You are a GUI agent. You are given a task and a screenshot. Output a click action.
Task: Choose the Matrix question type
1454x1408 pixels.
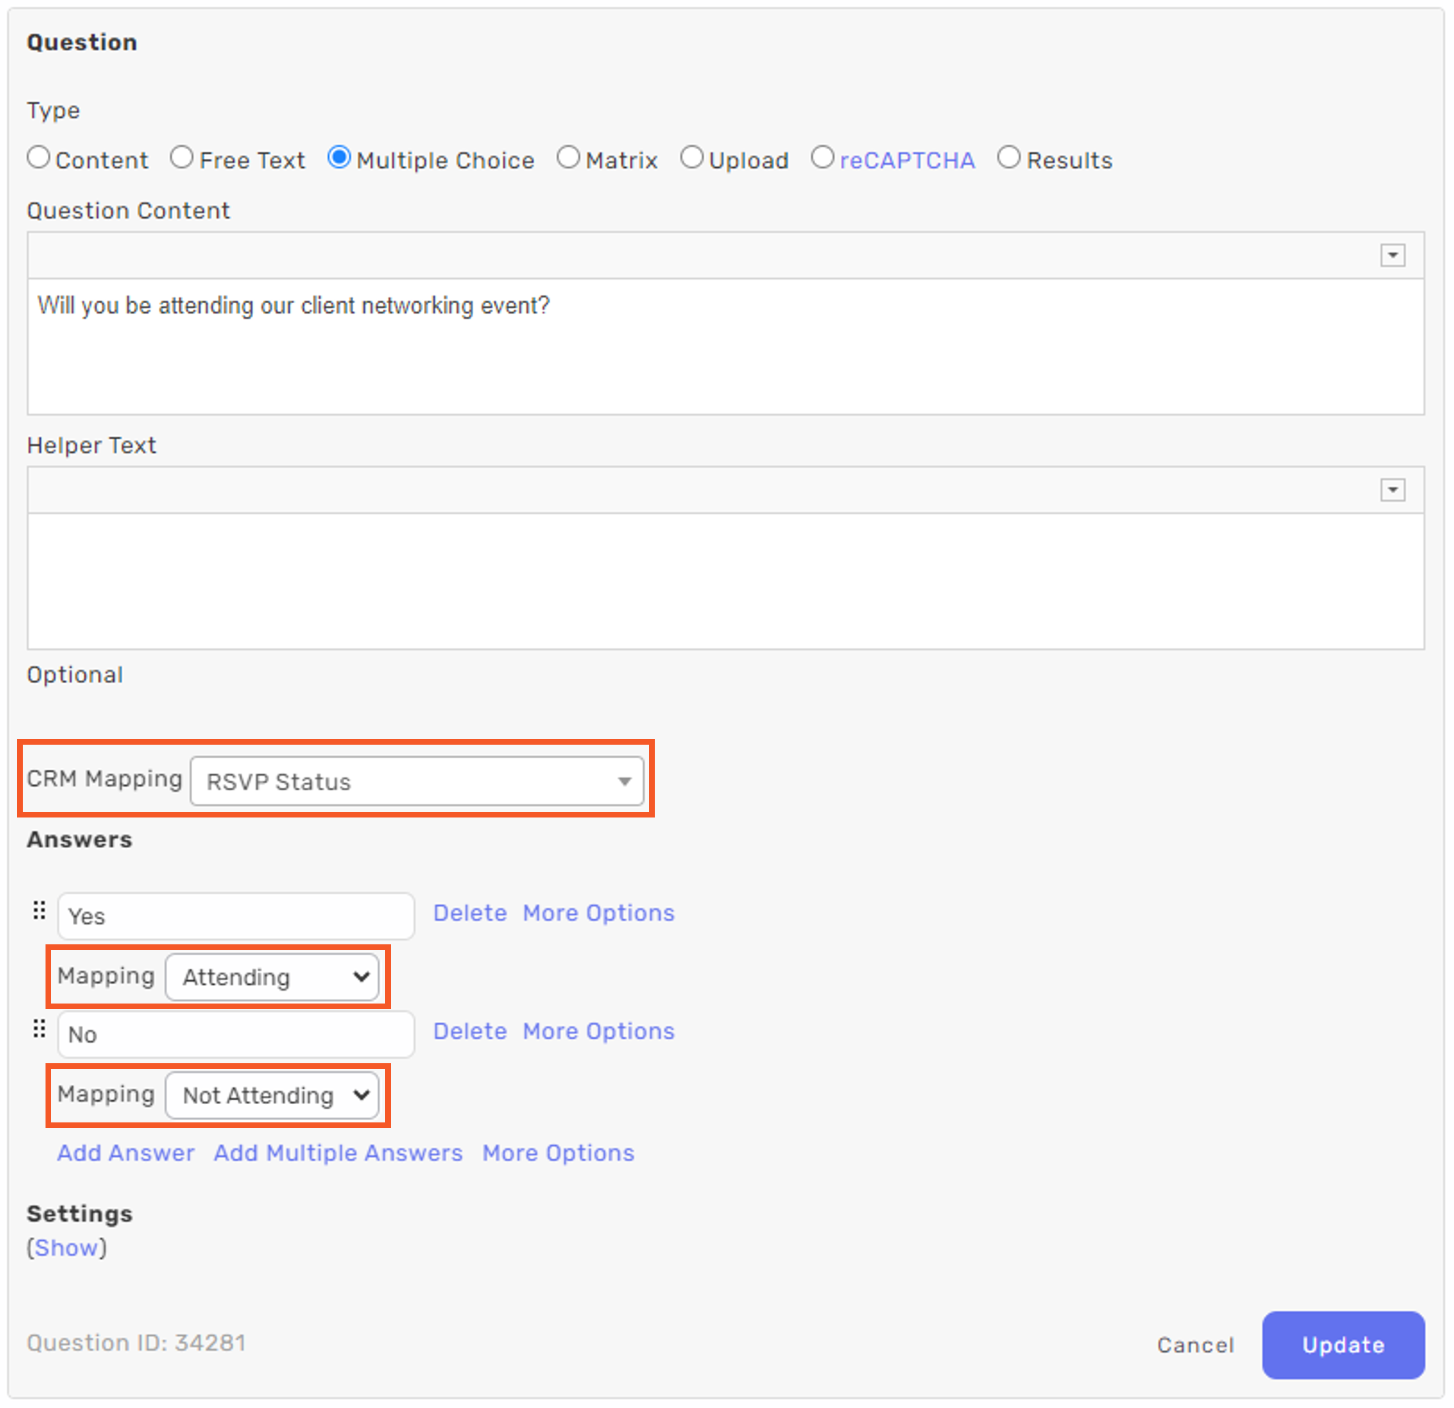pyautogui.click(x=568, y=158)
